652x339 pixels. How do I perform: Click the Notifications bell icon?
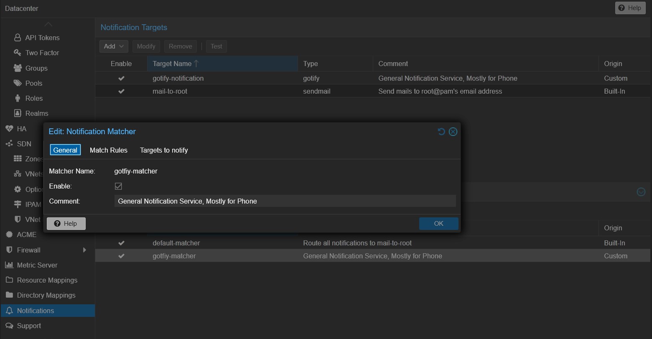(x=9, y=311)
